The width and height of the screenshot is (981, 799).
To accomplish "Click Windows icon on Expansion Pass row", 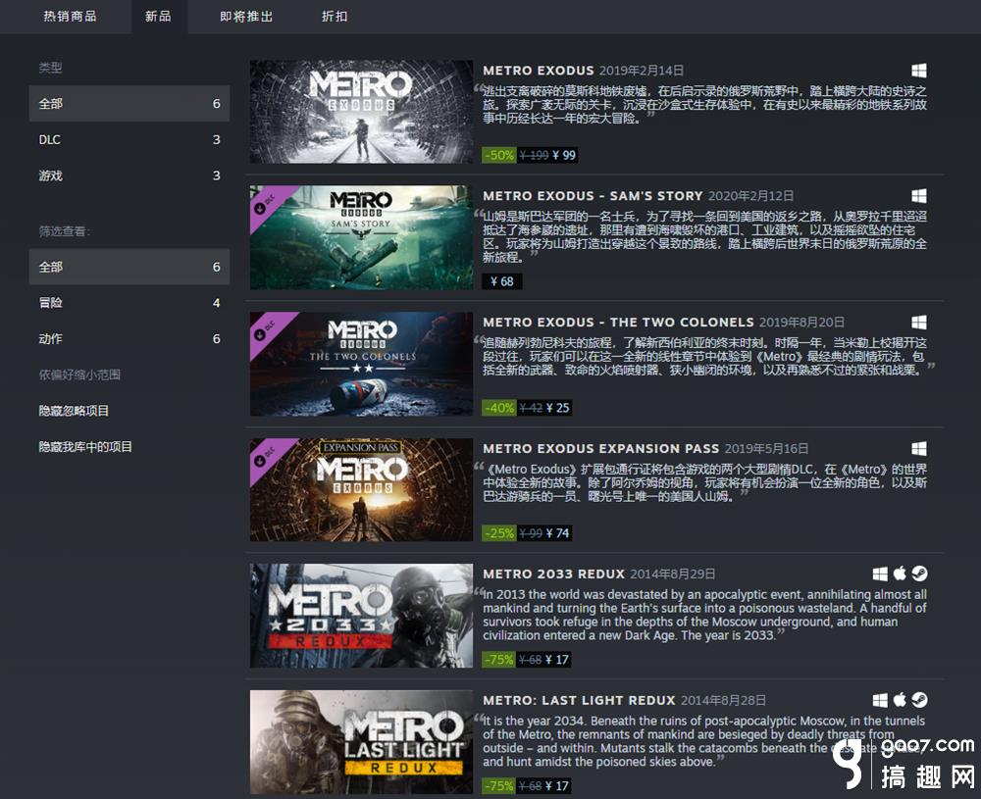I will [x=918, y=449].
